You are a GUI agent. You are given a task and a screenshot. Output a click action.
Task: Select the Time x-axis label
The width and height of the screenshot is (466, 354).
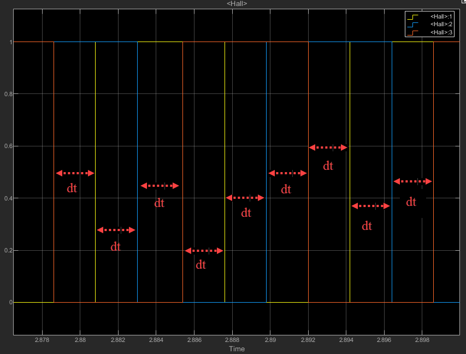(237, 349)
